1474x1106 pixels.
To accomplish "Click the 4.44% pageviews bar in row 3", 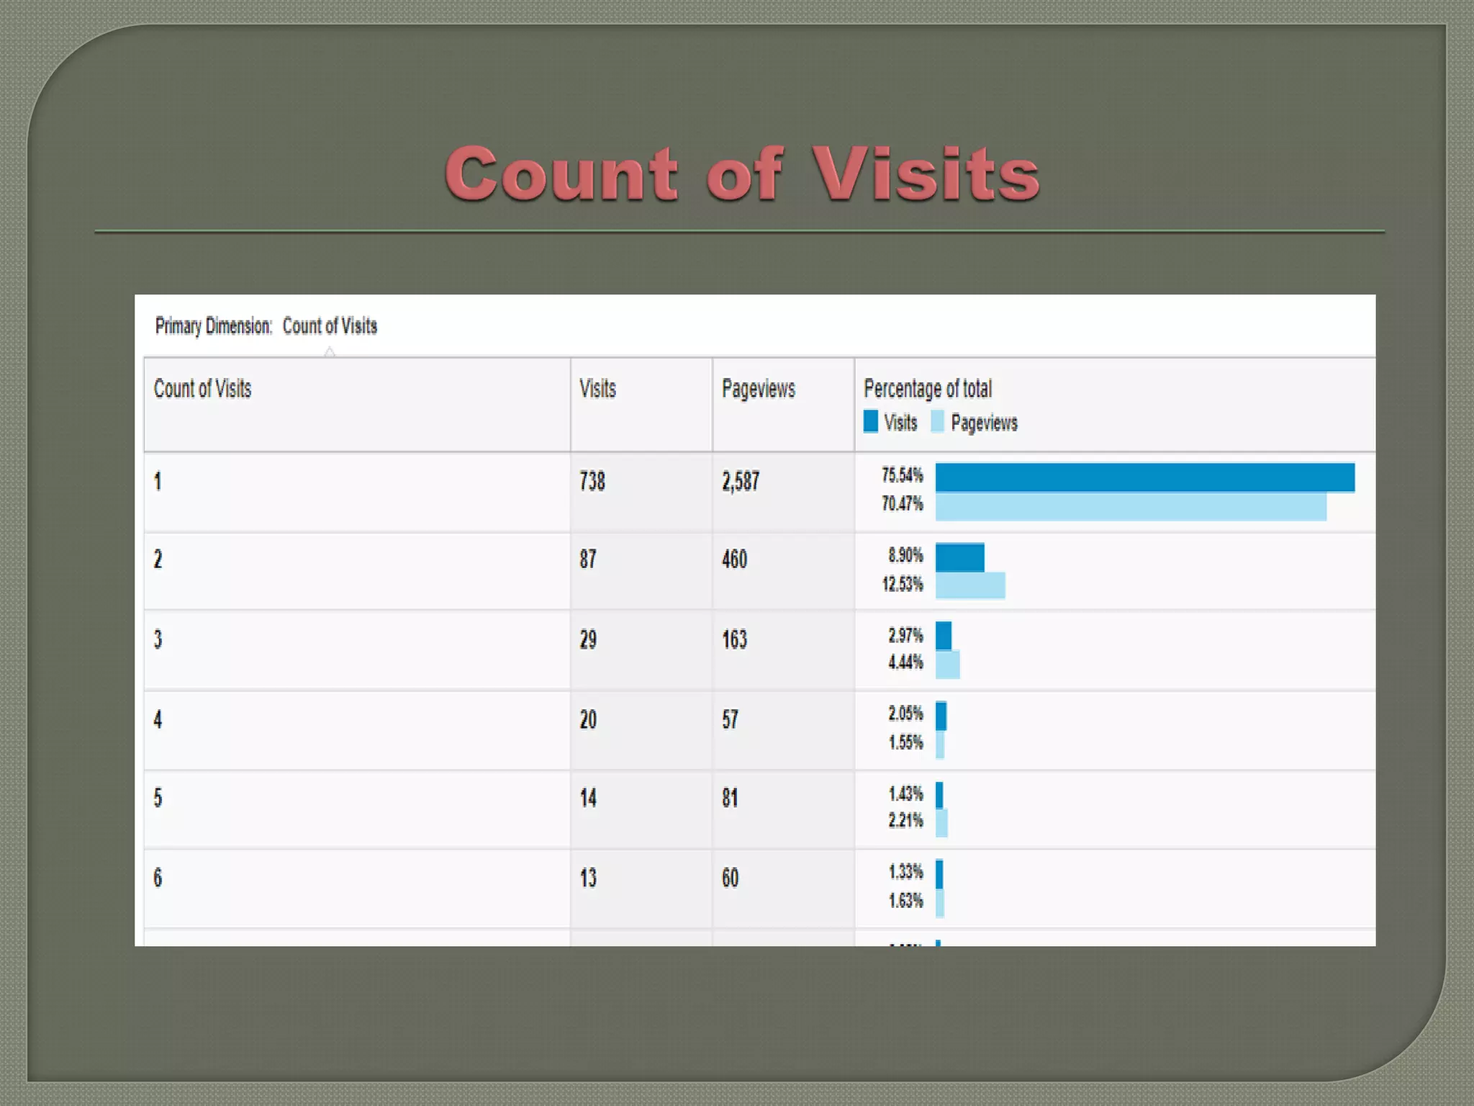I will 947,664.
